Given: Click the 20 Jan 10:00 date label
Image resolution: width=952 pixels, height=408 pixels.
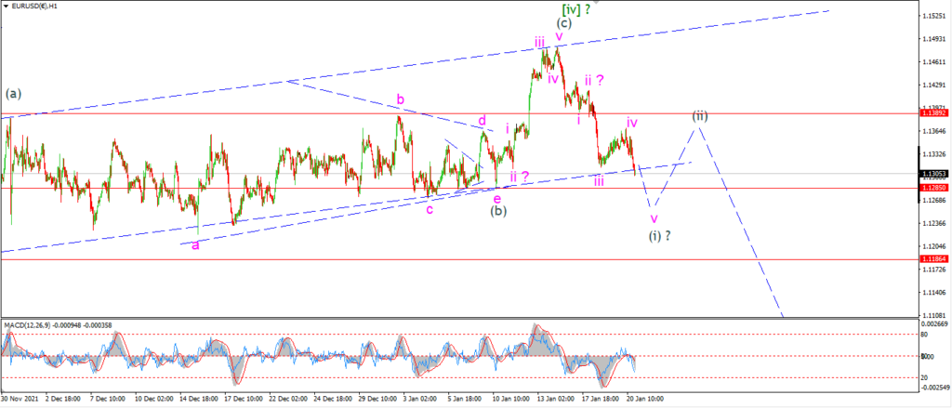Looking at the screenshot, I should (643, 399).
